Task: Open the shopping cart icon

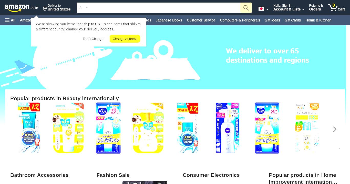Action: coord(336,7)
